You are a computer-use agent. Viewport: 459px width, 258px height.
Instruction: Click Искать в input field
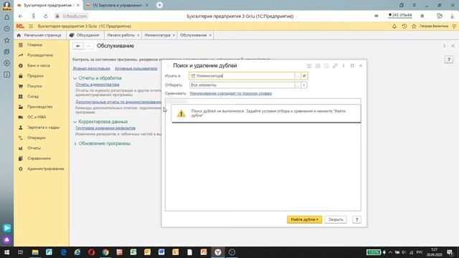tap(242, 76)
